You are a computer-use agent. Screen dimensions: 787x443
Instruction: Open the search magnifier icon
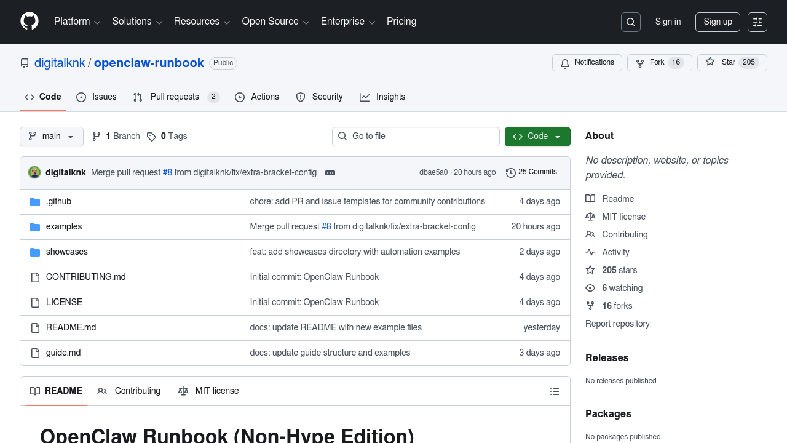pyautogui.click(x=631, y=22)
